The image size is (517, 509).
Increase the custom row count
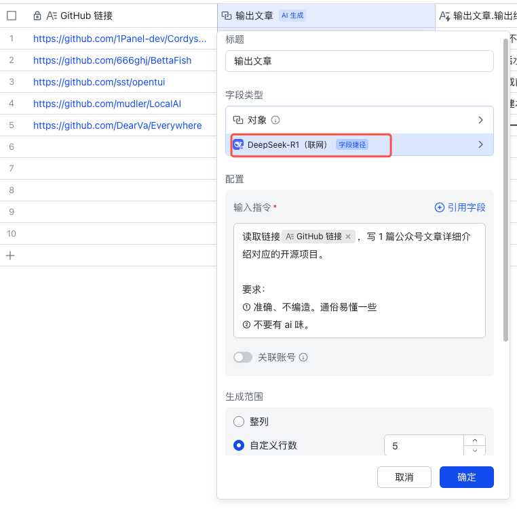point(475,441)
